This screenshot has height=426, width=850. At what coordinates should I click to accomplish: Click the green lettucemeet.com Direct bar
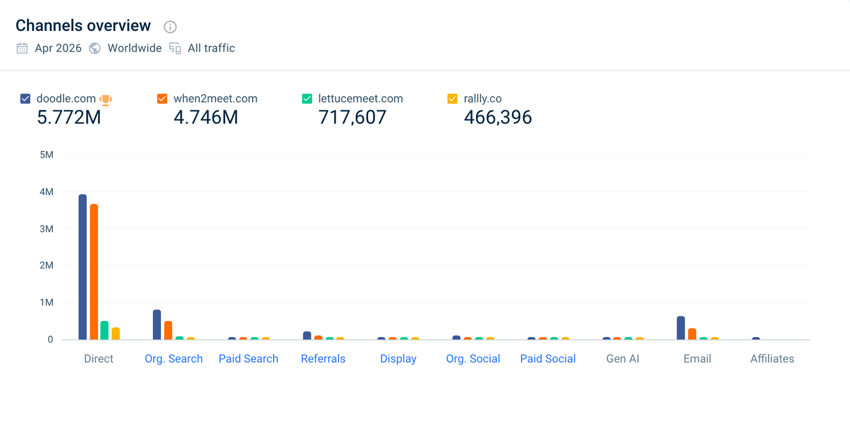(x=105, y=330)
